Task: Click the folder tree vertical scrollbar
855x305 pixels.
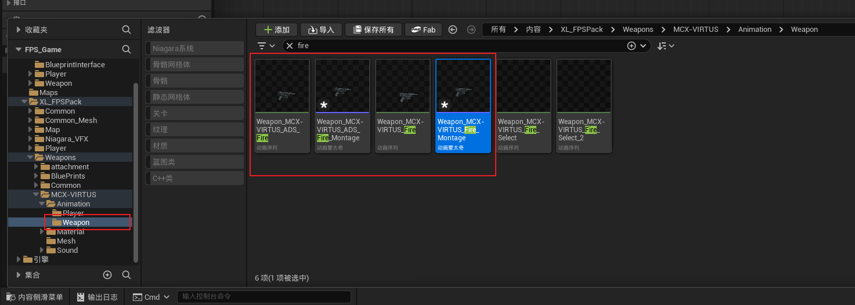Action: pos(136,172)
